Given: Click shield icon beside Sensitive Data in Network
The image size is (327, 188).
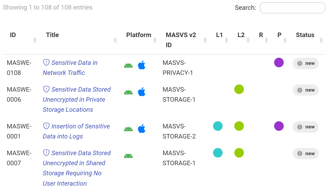Looking at the screenshot, I should click(46, 62).
